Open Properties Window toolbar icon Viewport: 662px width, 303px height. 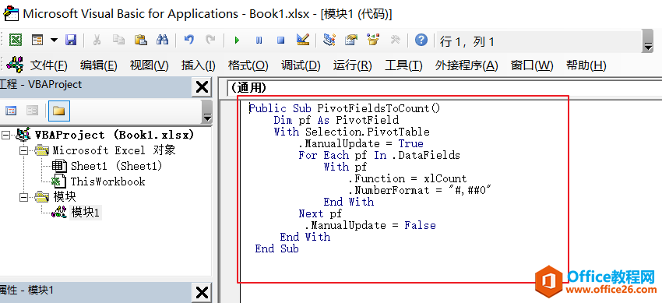[351, 40]
